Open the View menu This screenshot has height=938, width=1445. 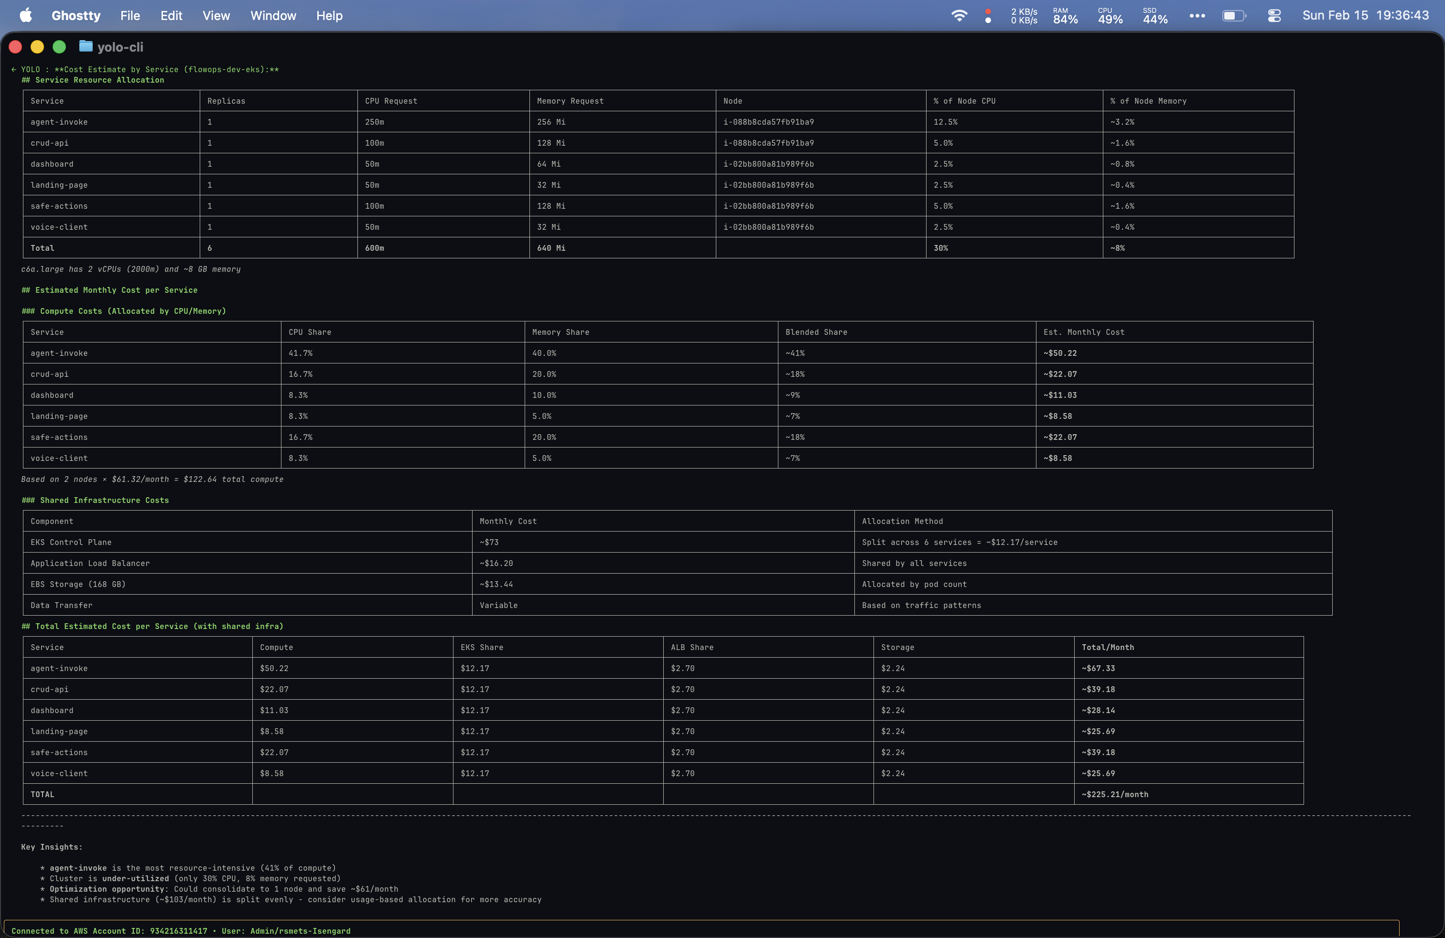(216, 15)
